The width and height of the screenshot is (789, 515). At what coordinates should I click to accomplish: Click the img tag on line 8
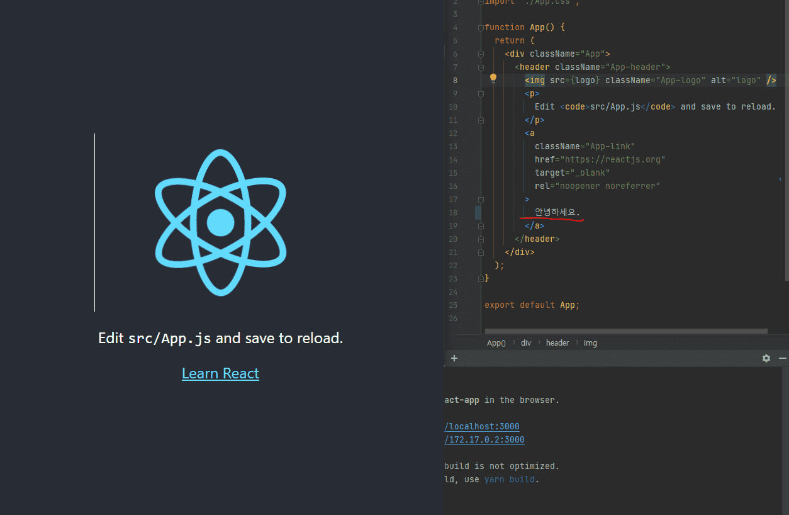pos(650,80)
